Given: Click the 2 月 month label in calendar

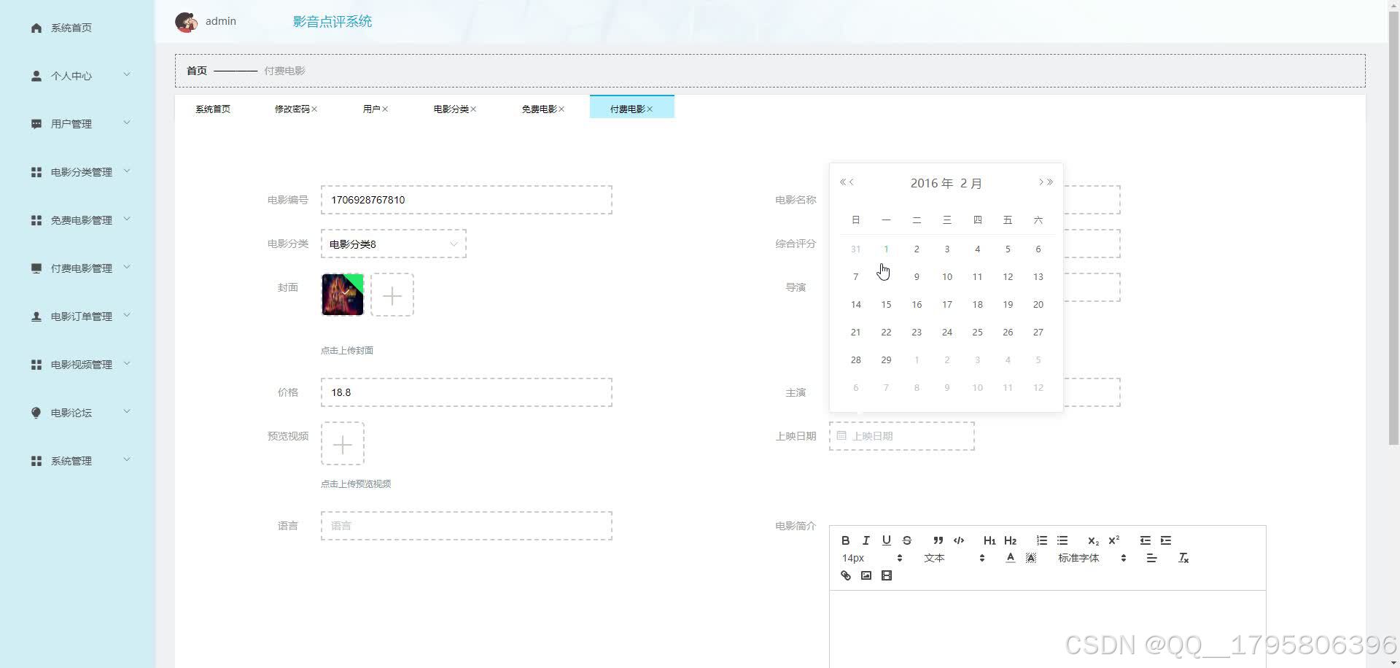Looking at the screenshot, I should point(971,183).
